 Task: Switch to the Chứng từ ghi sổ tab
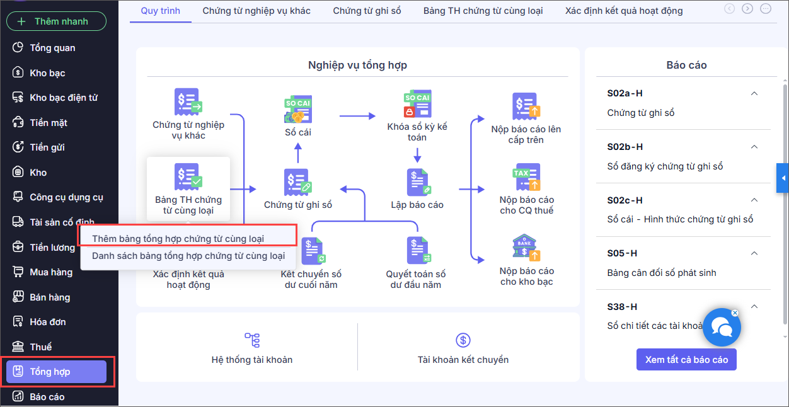tap(367, 11)
